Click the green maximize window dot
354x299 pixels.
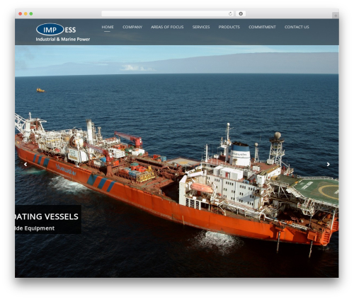31,13
